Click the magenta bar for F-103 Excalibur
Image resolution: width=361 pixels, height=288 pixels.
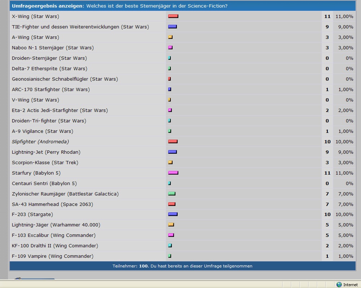171,235
